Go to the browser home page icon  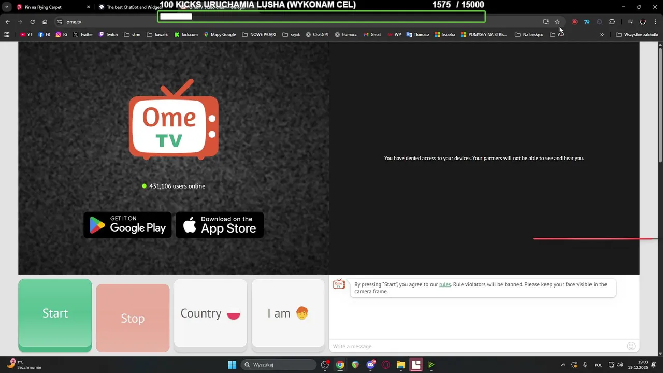tap(45, 22)
